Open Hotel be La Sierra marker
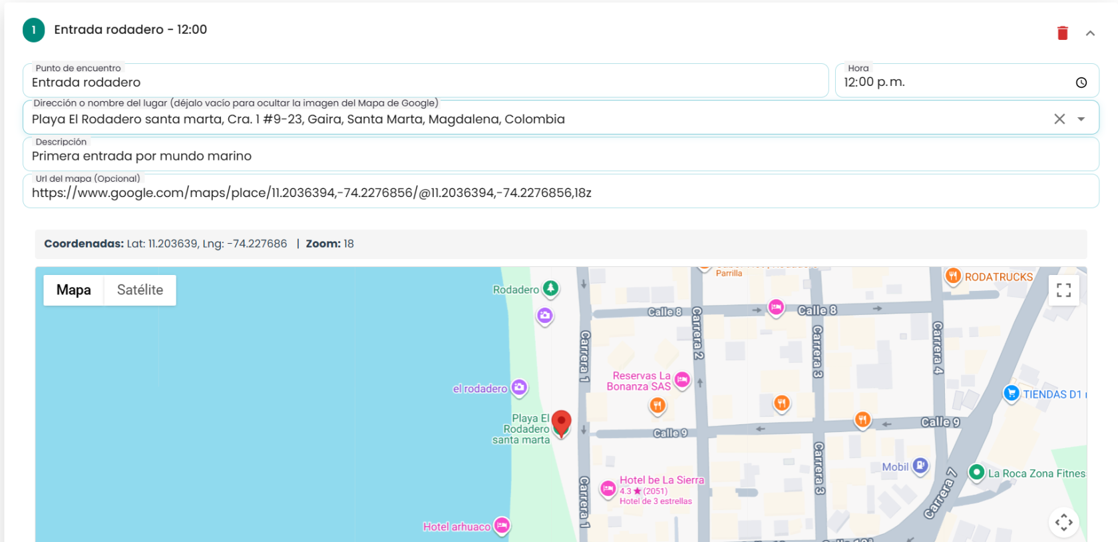 (x=608, y=489)
